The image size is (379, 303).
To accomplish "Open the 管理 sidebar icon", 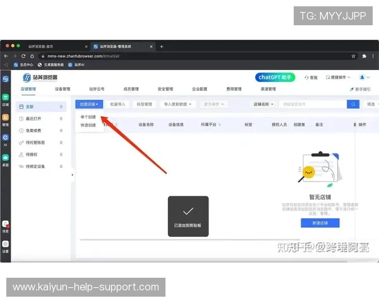I will tap(6, 116).
